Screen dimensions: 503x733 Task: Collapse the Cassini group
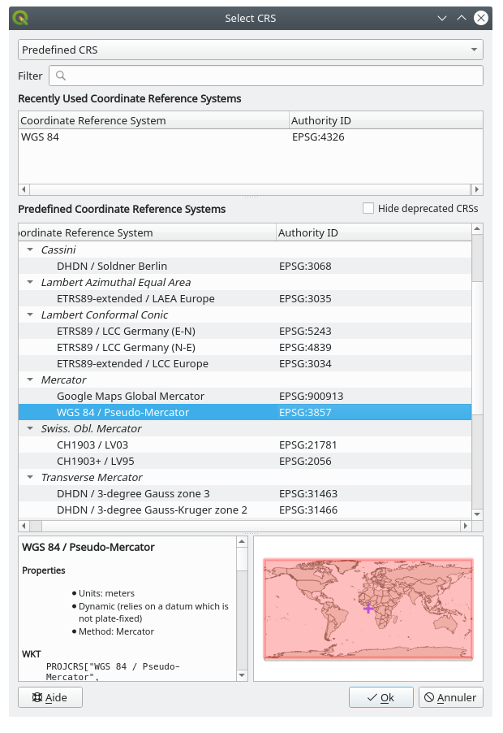(30, 249)
